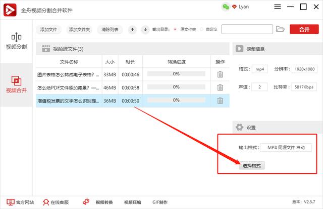The image size is (323, 209).
Task: Click the WeChat icon in title bar
Action: click(x=226, y=7)
